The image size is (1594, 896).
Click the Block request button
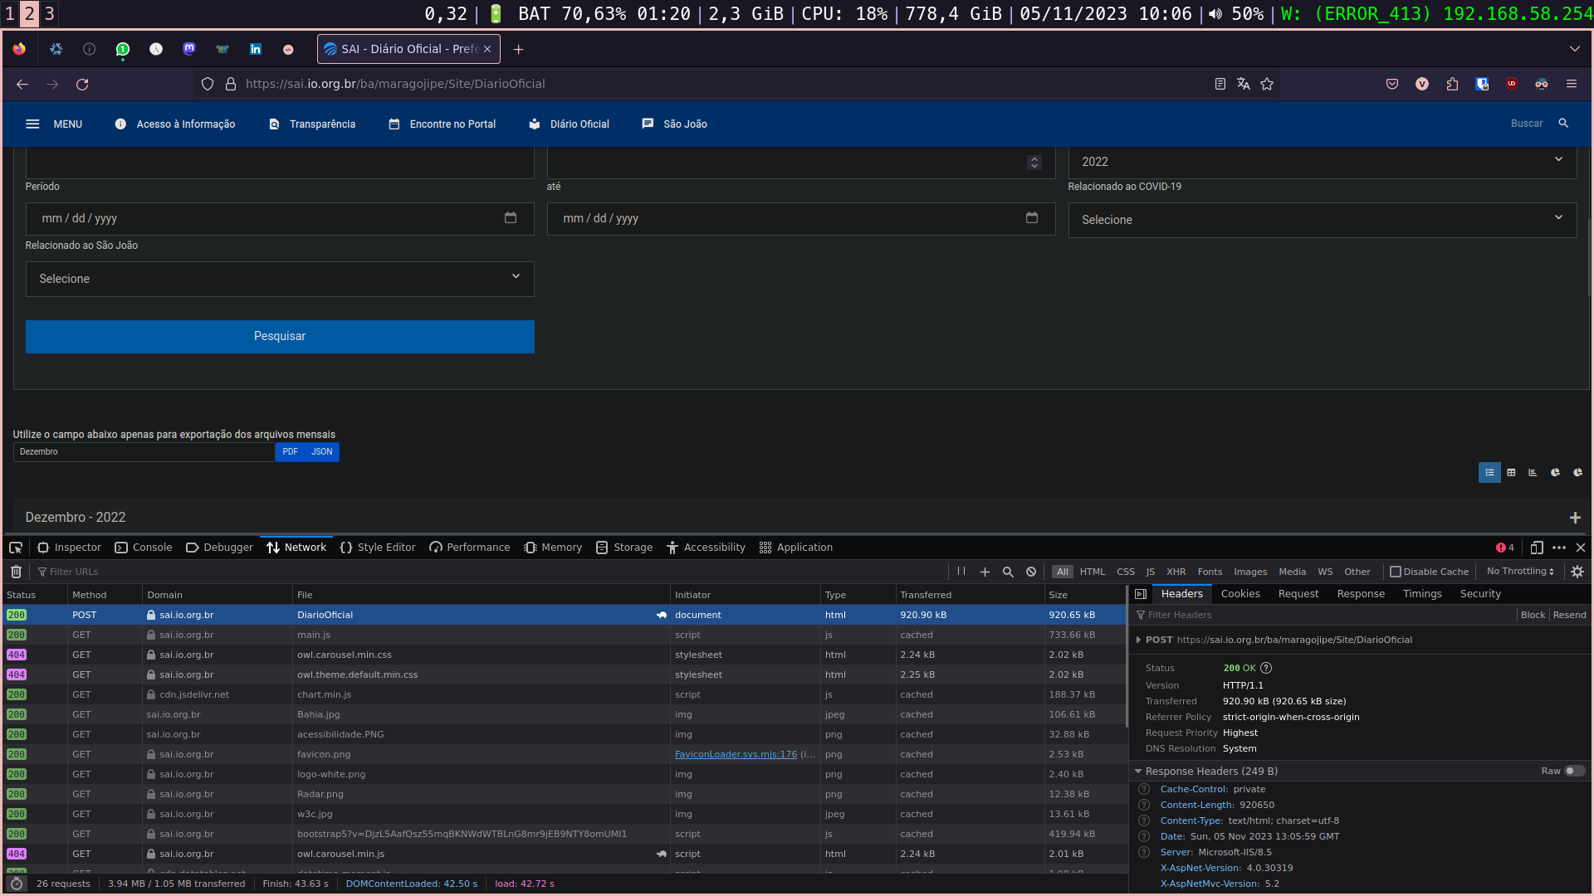click(1533, 616)
